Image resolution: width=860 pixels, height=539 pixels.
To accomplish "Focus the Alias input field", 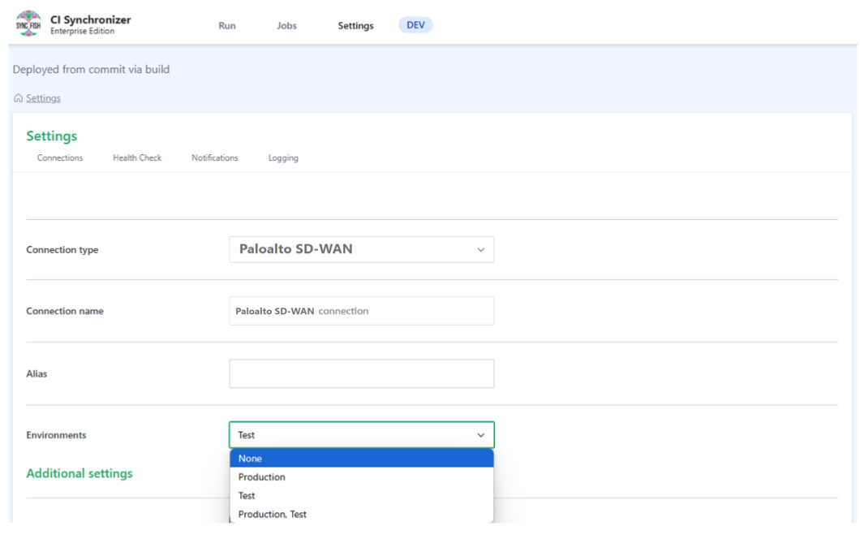I will [361, 373].
